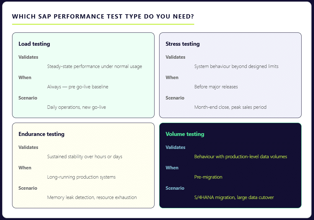Open the Endurance testing card heading
The image size is (314, 220).
(x=41, y=134)
